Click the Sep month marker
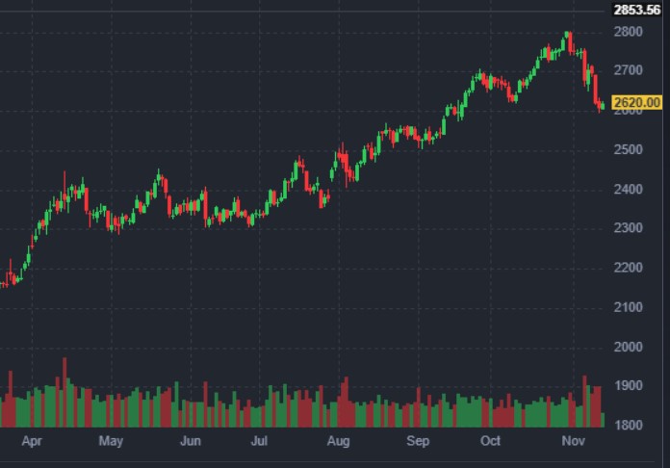Screen dimensions: 670x468 coord(417,442)
